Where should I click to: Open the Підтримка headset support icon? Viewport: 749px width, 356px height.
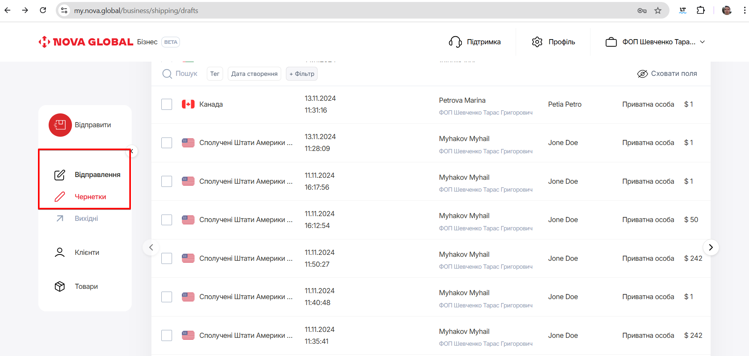(x=455, y=42)
